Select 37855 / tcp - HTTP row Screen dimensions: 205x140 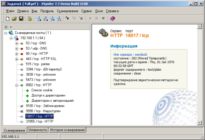coord(39,121)
